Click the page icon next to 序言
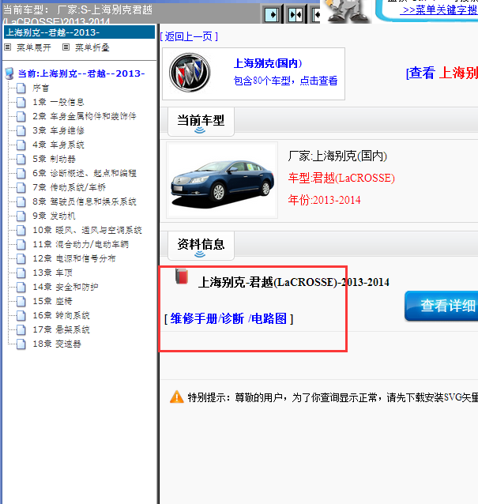This screenshot has width=478, height=504. tap(21, 88)
